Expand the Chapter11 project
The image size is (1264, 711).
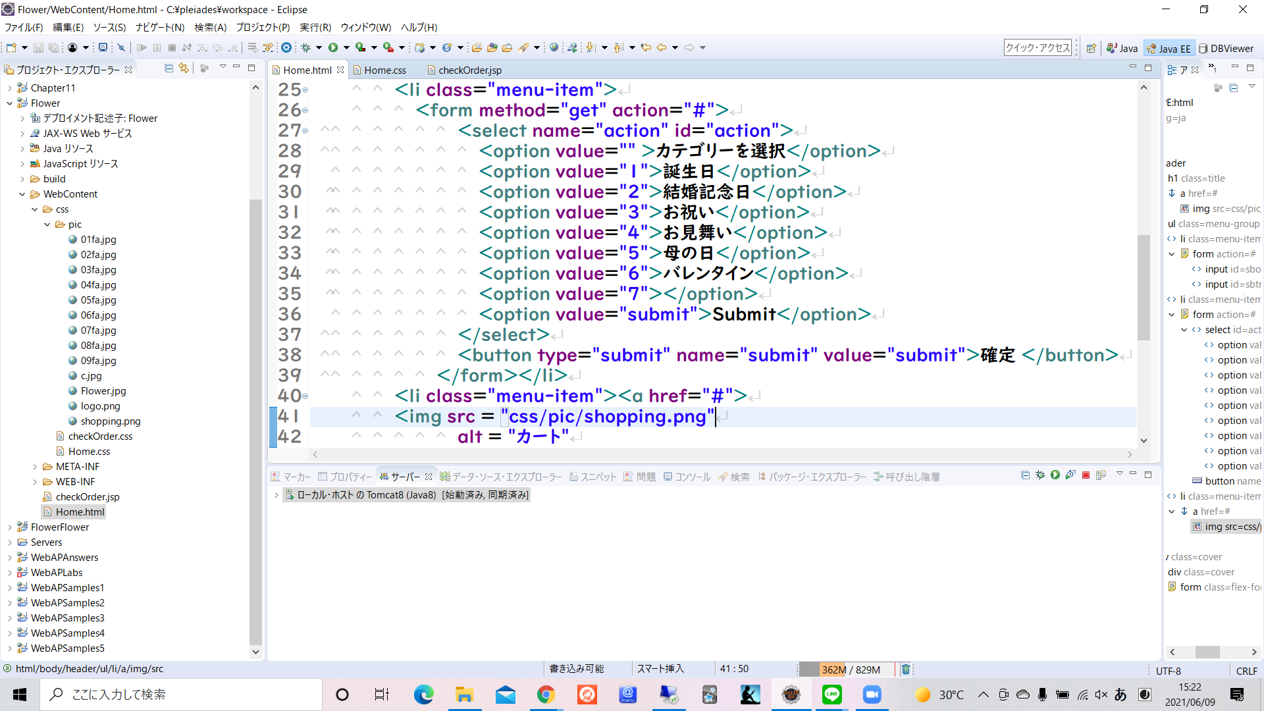click(x=9, y=88)
